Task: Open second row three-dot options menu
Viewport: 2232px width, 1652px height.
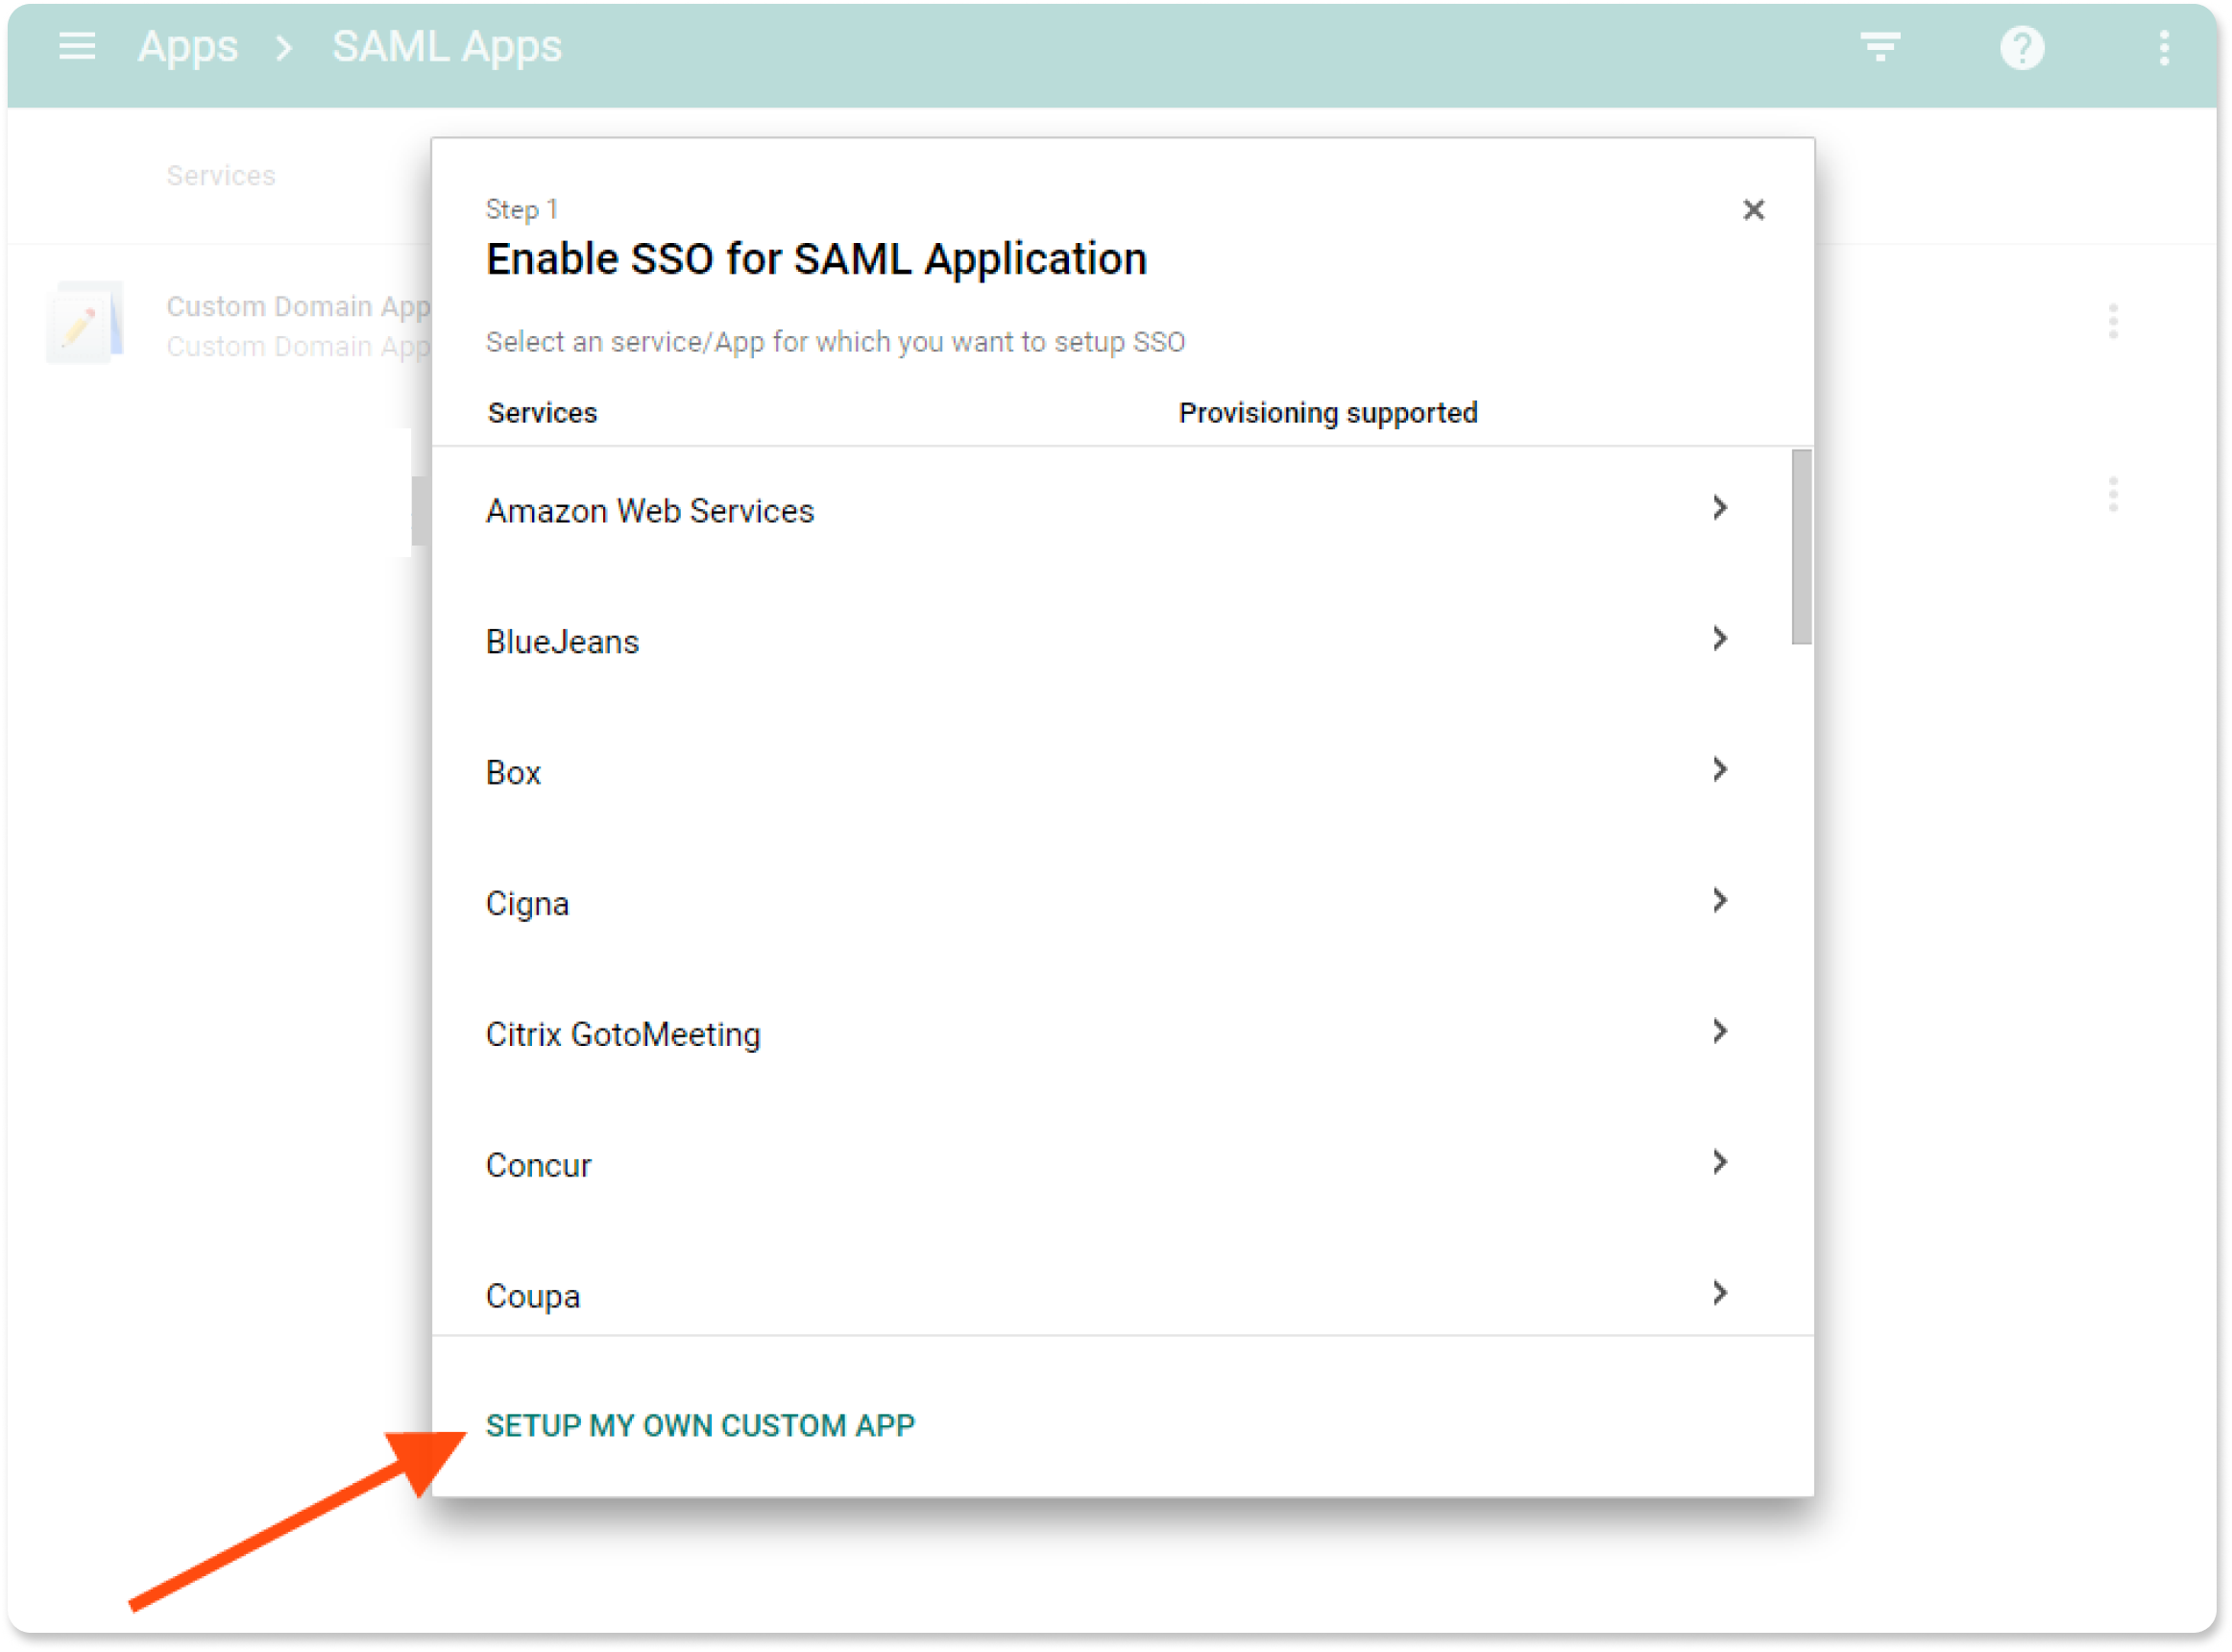Action: click(2112, 495)
